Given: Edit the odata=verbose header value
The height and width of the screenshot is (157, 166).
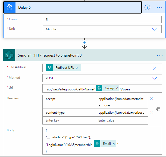Looking at the screenshot, I should point(121,113).
